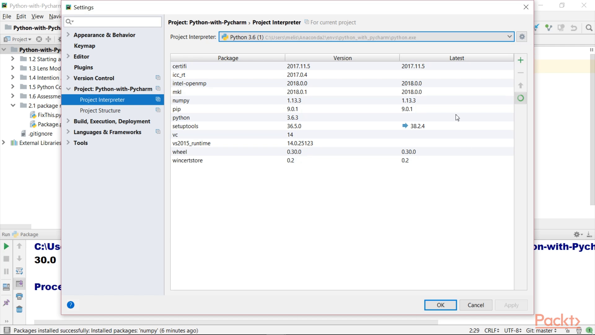Click the Pause output icon in Run panel
595x335 pixels.
point(6,271)
